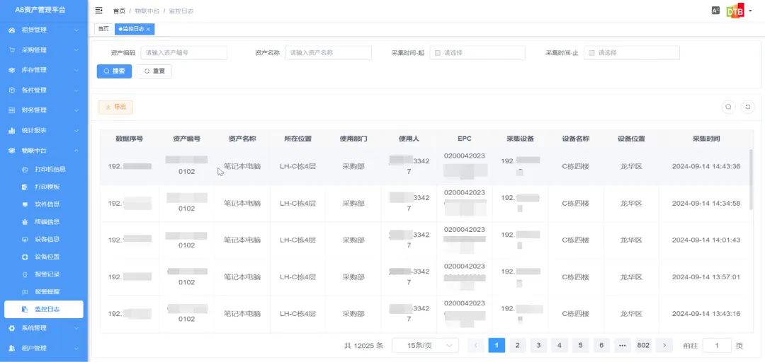This screenshot has width=765, height=362.
Task: Click the 资产编码 input field
Action: tap(183, 53)
